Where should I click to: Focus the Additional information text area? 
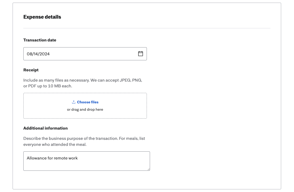click(x=87, y=161)
